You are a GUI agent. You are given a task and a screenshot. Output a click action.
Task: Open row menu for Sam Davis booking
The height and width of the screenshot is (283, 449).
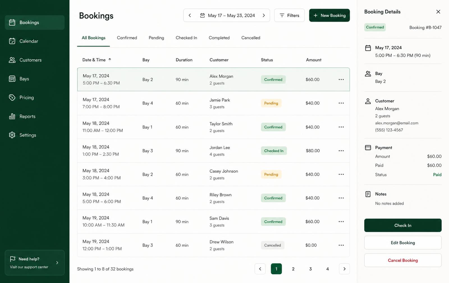click(341, 222)
